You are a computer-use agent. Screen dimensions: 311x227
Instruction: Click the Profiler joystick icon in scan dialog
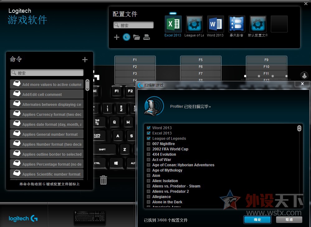point(154,106)
